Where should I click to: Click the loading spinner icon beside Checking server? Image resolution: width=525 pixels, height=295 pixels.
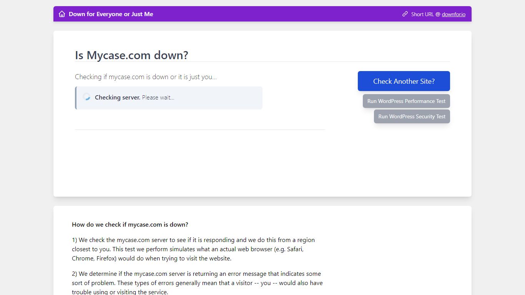[86, 97]
